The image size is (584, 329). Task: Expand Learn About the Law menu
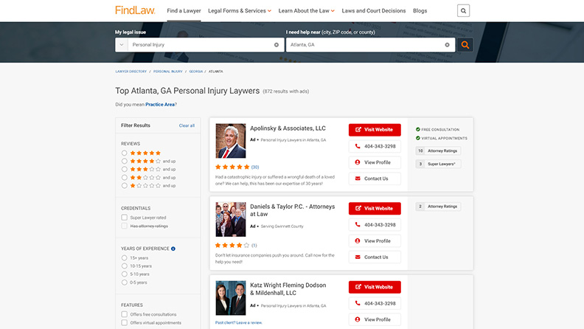click(307, 11)
